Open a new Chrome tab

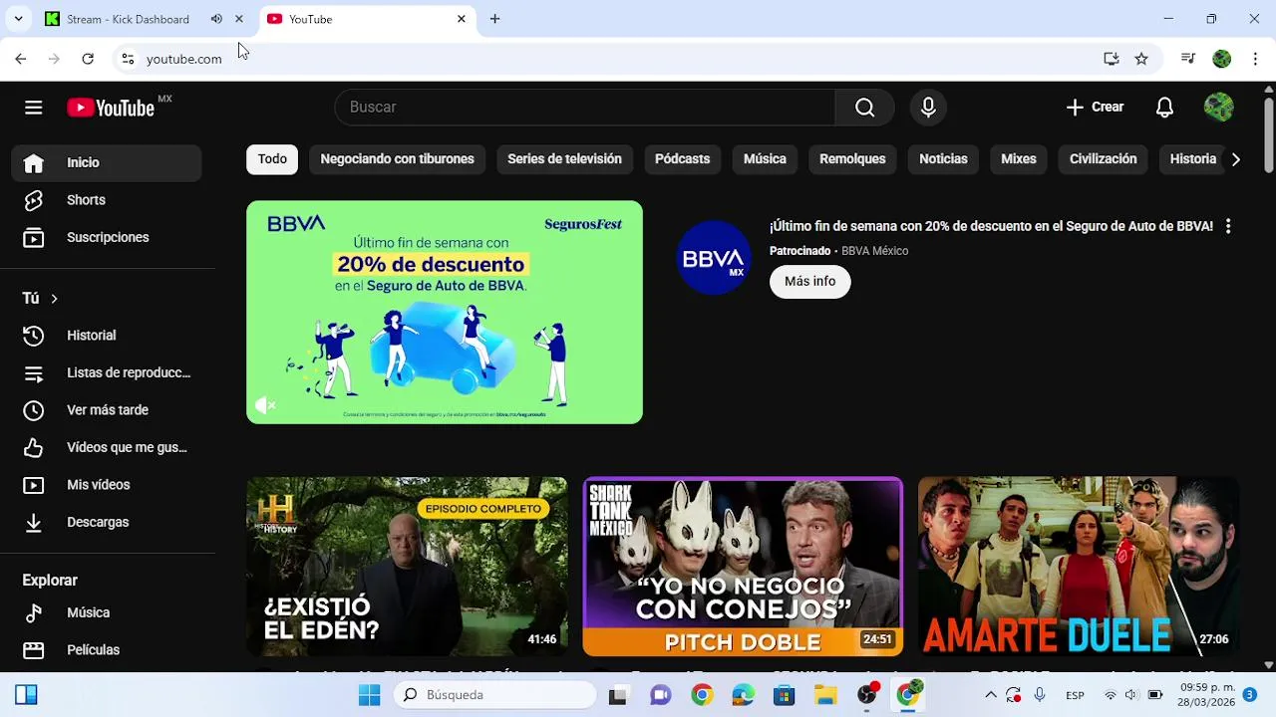tap(494, 19)
